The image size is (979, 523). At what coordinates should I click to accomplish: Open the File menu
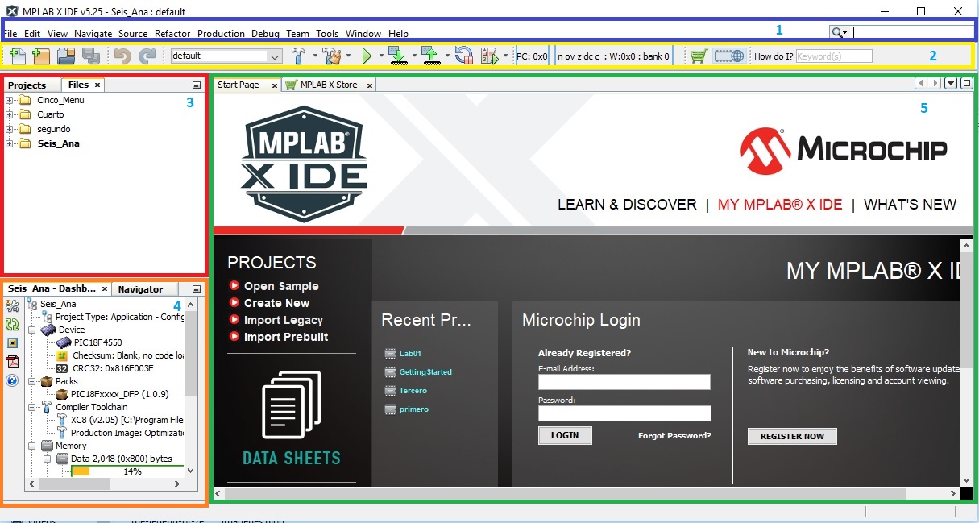coord(10,34)
